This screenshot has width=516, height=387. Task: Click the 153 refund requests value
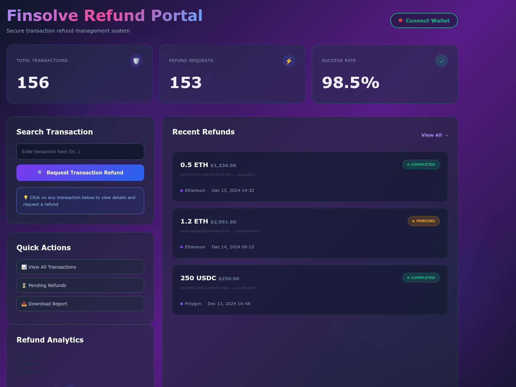[x=186, y=83]
